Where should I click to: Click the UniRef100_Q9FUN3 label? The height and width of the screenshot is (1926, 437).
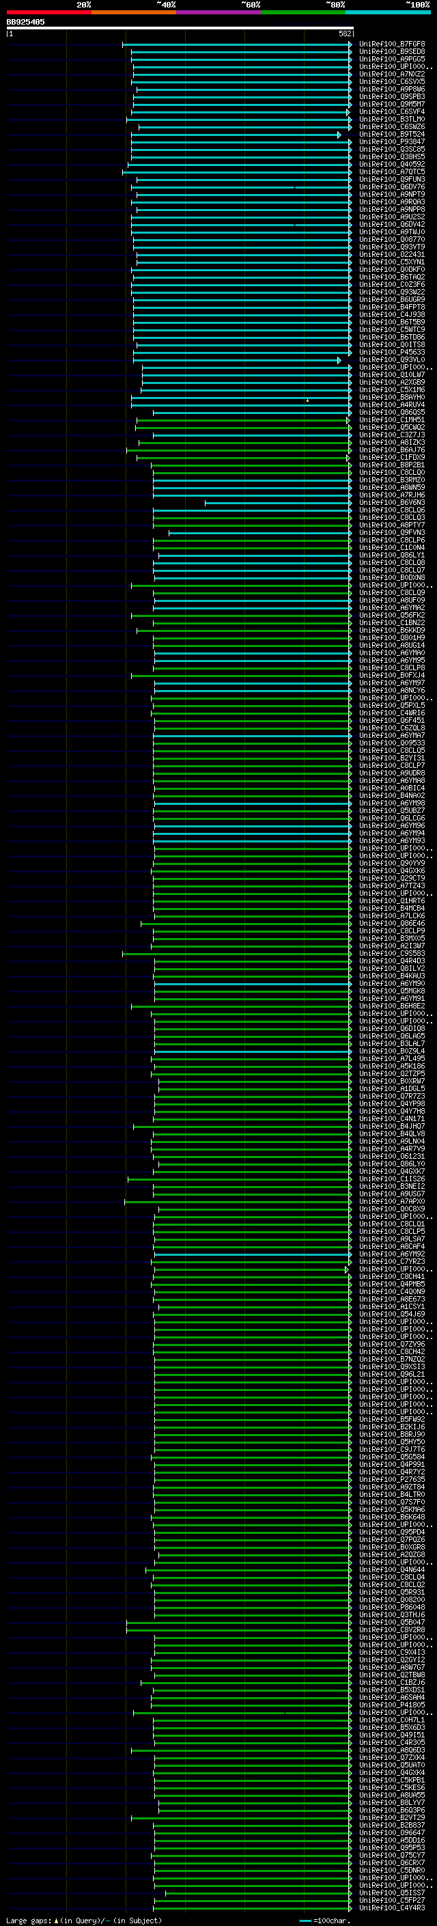[x=391, y=180]
